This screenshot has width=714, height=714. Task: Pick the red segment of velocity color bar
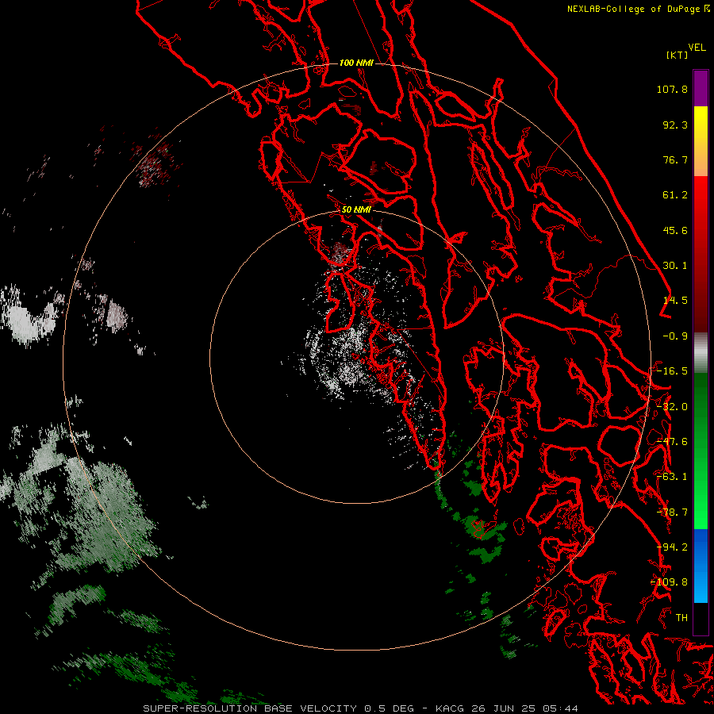point(701,254)
